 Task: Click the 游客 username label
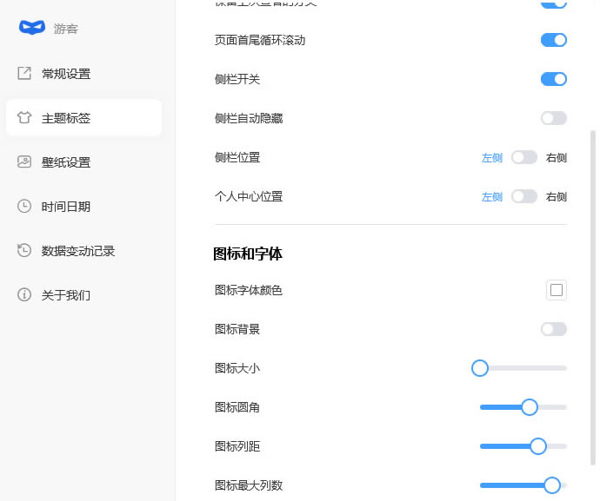pyautogui.click(x=65, y=29)
